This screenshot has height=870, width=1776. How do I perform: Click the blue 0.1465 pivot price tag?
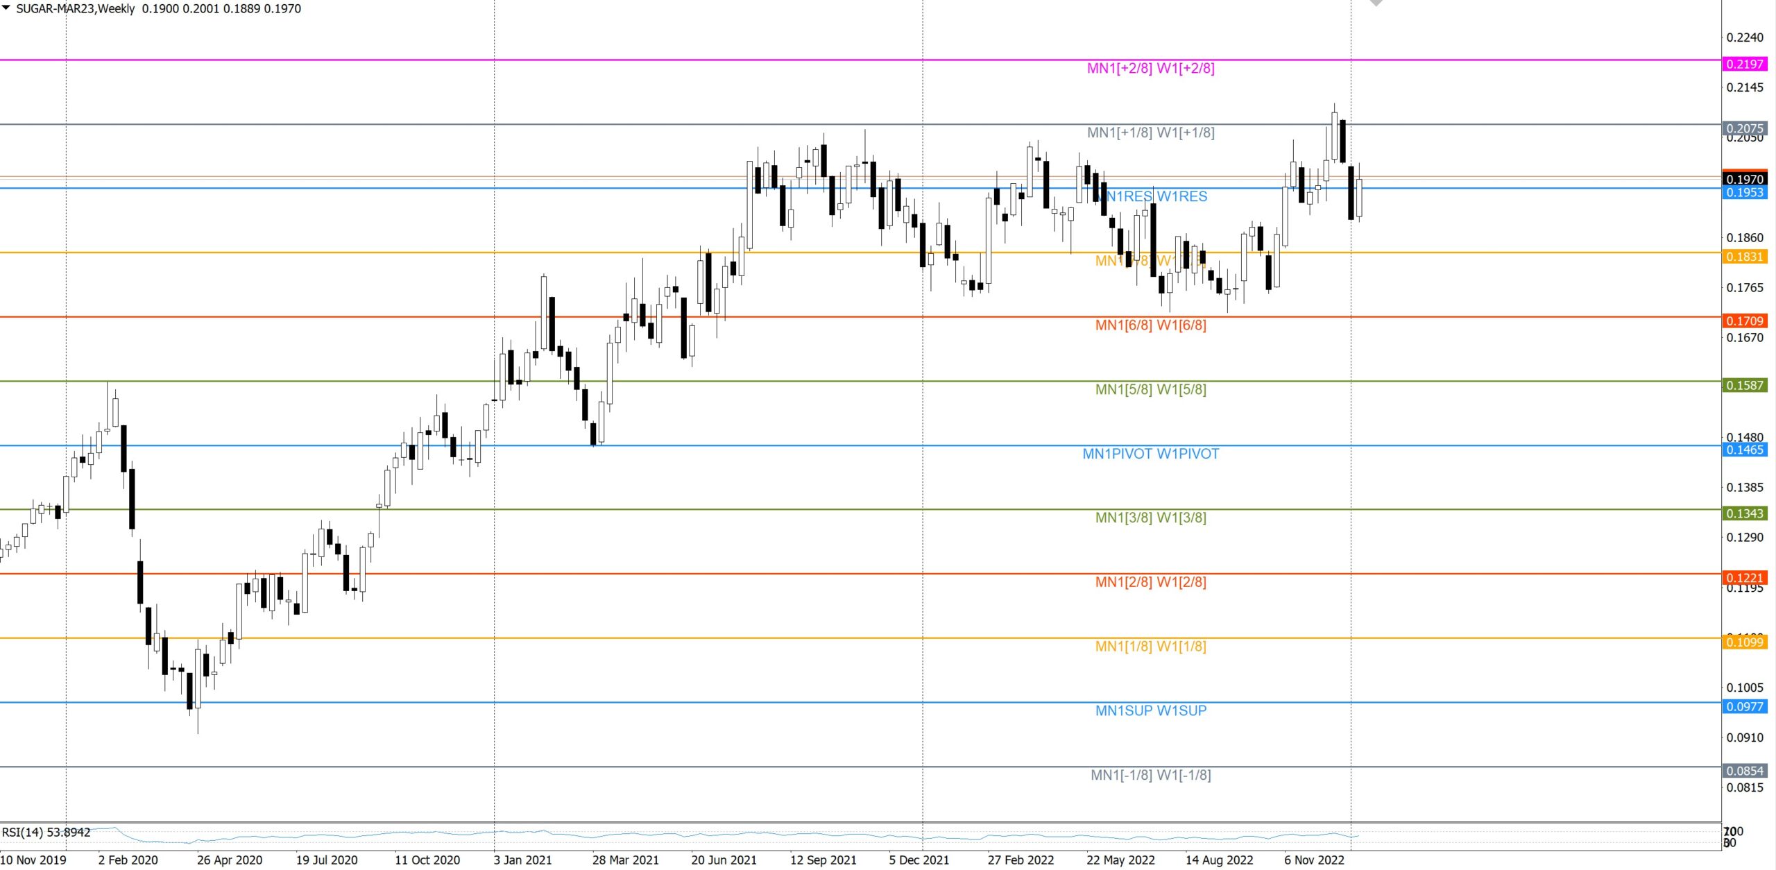click(1744, 450)
